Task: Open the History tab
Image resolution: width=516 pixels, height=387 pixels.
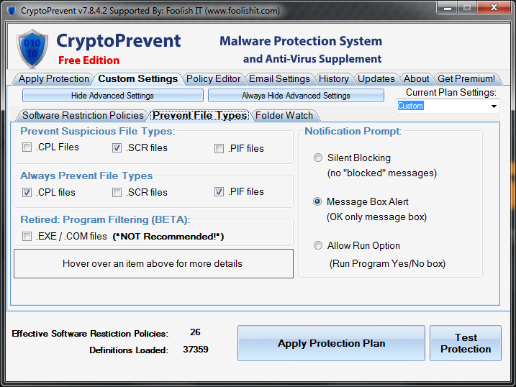Action: click(x=334, y=79)
